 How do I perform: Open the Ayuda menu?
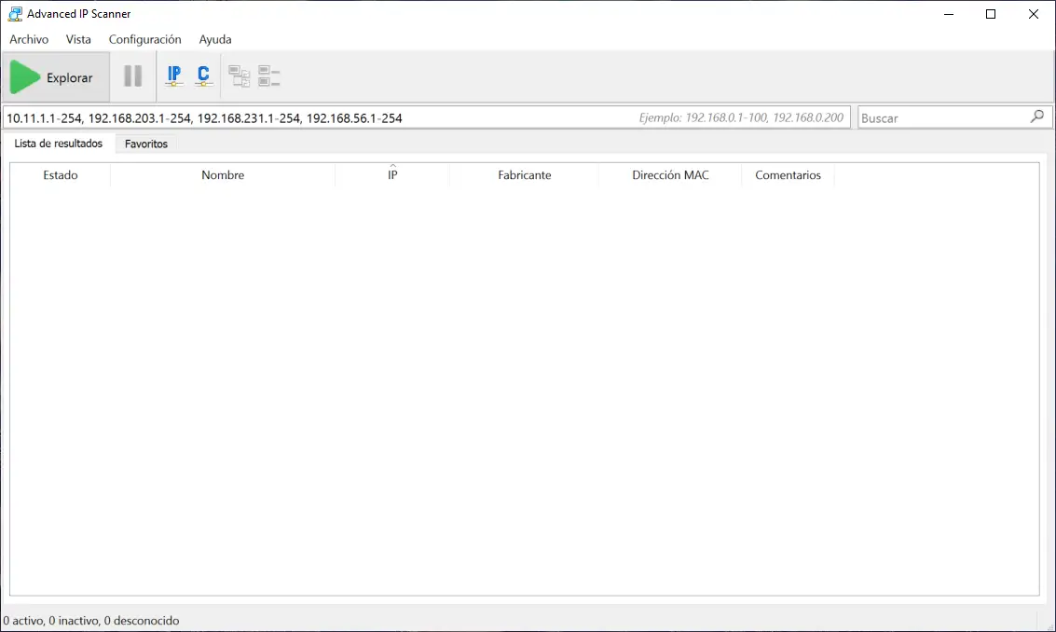click(x=214, y=39)
